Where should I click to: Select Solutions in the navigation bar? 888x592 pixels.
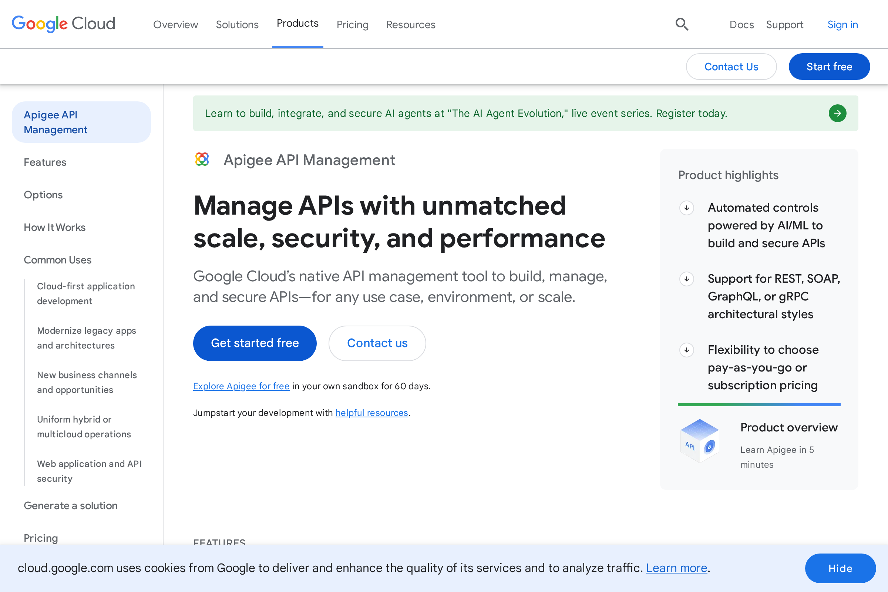point(237,24)
